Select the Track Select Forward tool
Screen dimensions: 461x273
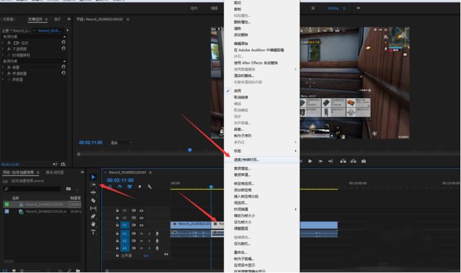(93, 184)
